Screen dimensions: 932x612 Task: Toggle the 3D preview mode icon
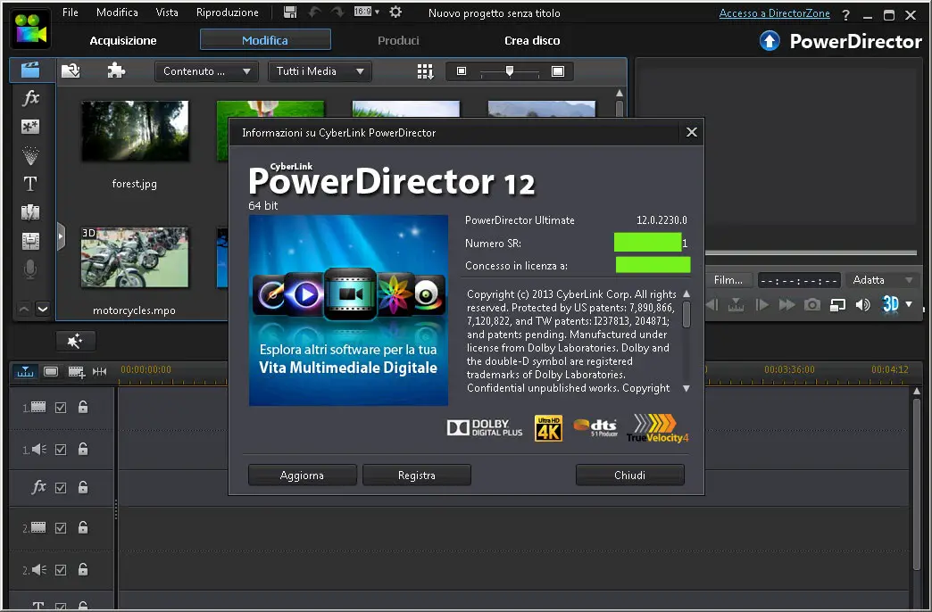tap(890, 304)
